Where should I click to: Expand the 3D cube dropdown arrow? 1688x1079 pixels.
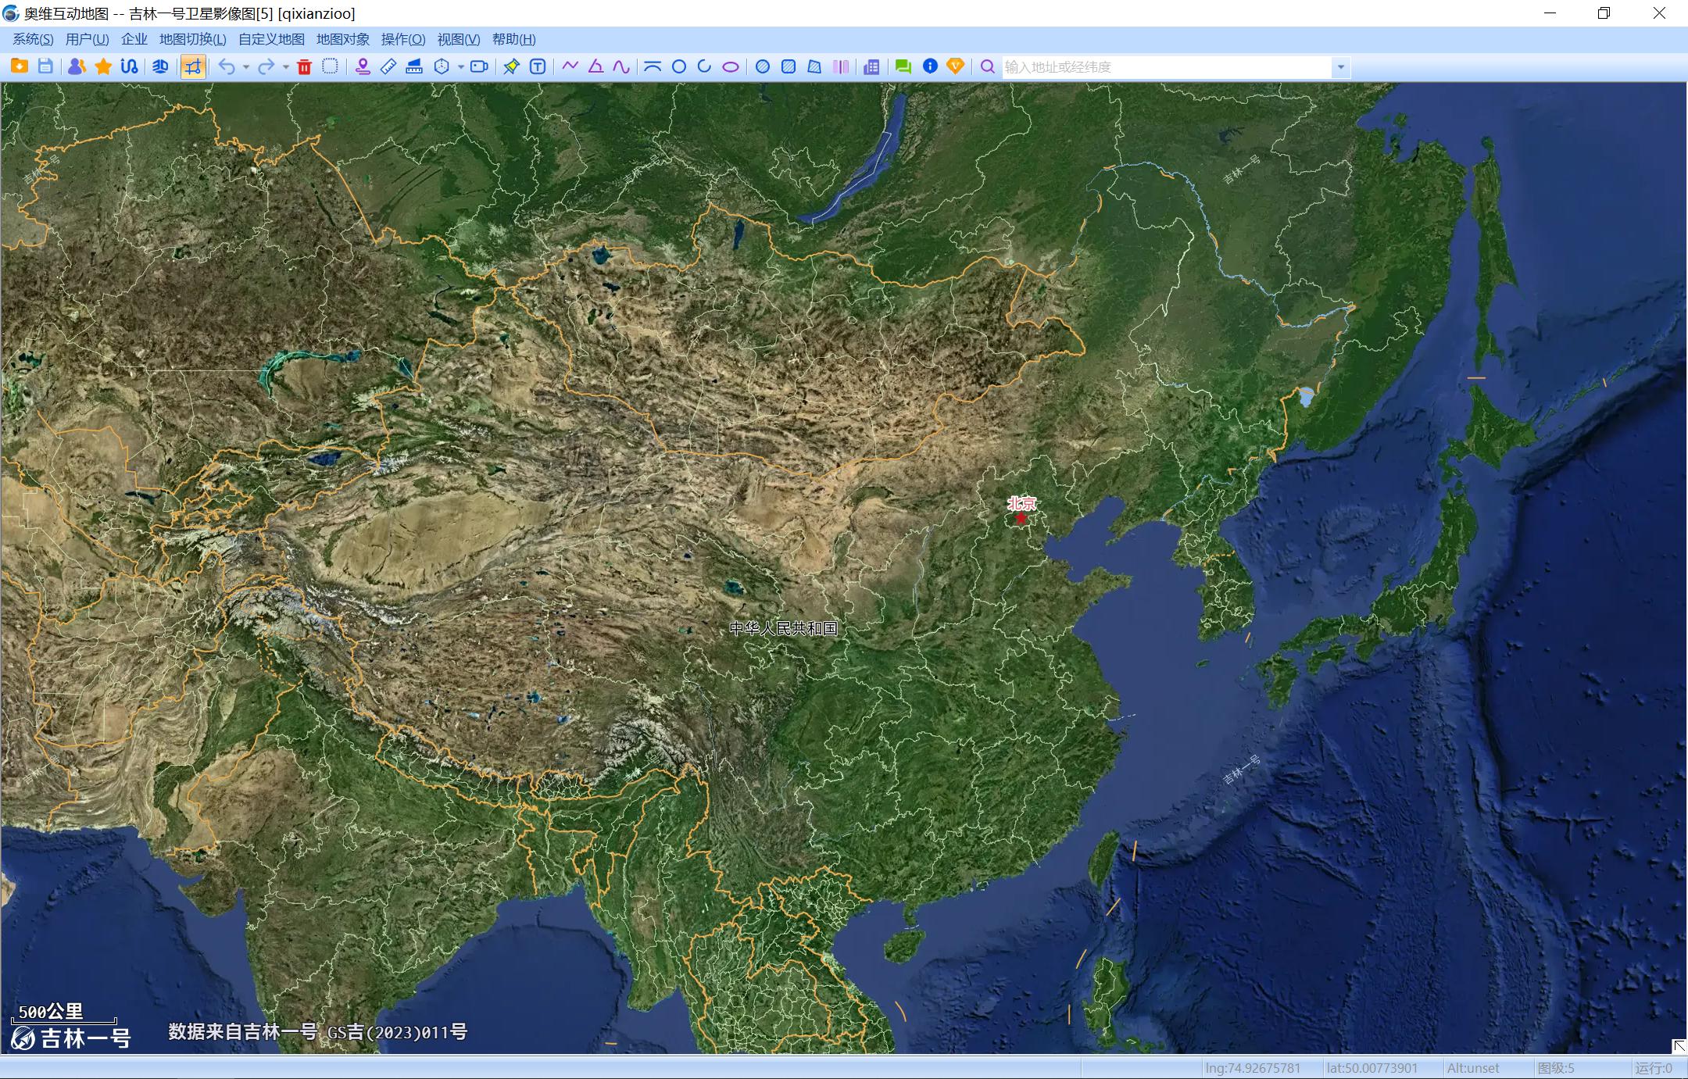pyautogui.click(x=460, y=67)
